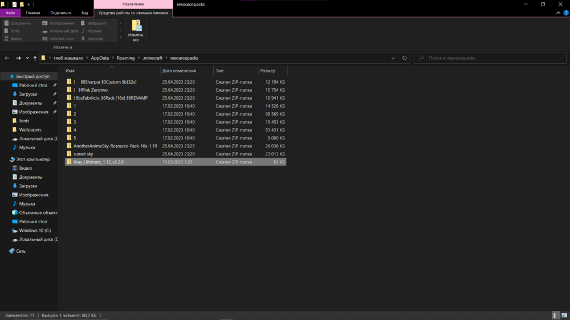Viewport: 570px width, 320px height.
Task: Open Help question mark icon
Action: (x=566, y=13)
